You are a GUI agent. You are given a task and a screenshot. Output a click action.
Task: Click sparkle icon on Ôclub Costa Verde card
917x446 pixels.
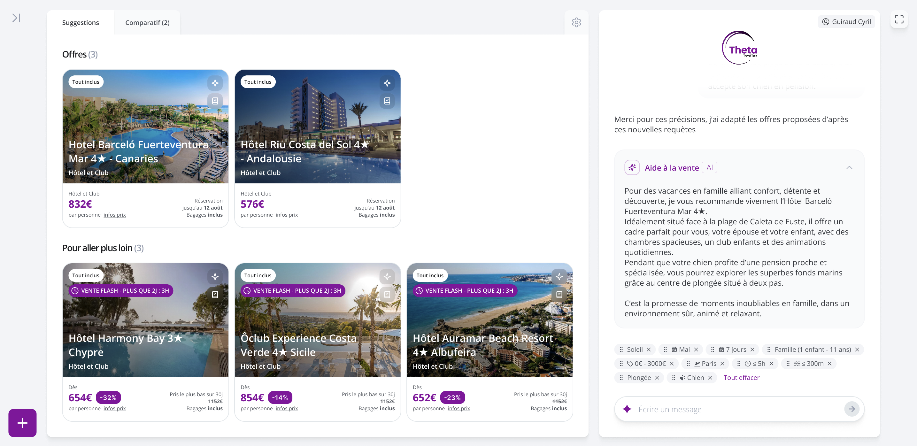coord(387,277)
